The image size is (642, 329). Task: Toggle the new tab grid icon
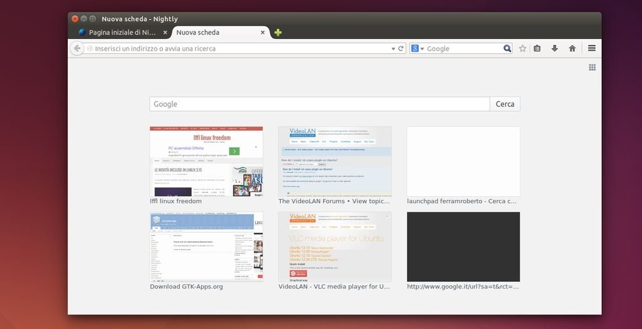(592, 67)
